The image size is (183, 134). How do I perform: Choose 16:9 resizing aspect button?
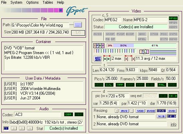pos(172,117)
